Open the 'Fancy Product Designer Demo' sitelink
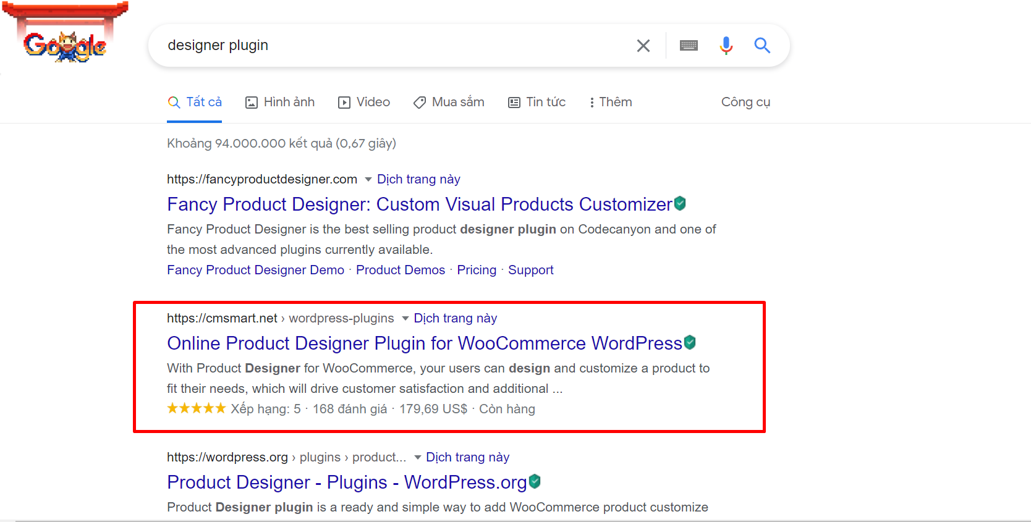 pos(255,270)
